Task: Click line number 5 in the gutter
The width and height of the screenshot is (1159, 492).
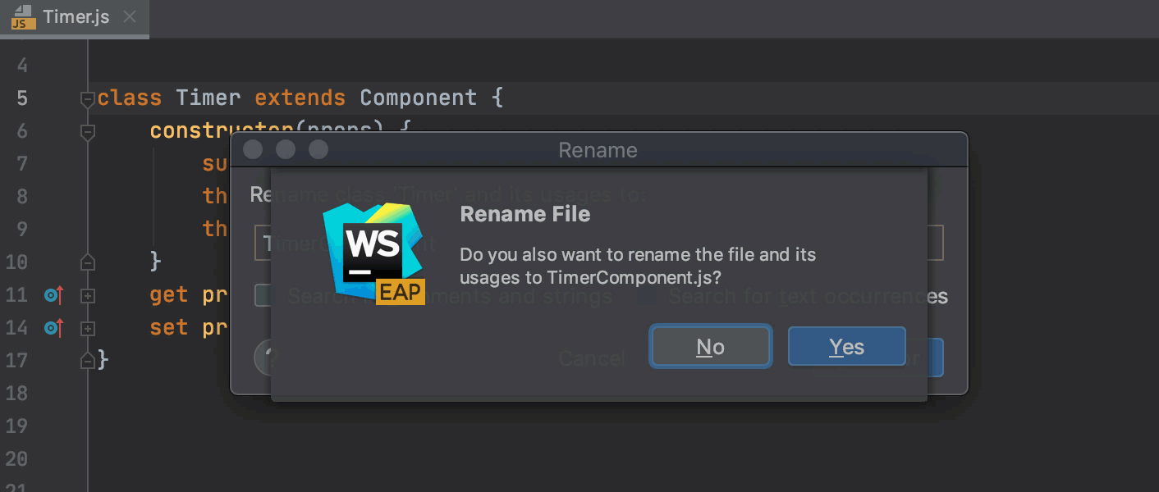Action: 22,98
